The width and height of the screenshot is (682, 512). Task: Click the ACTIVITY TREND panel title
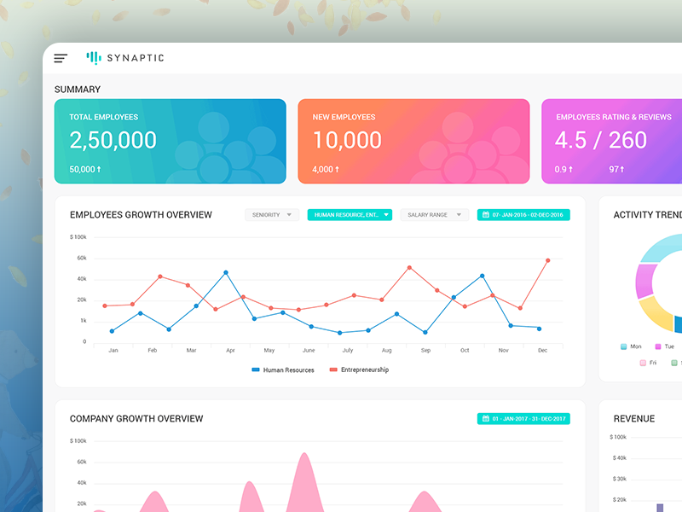click(x=645, y=214)
